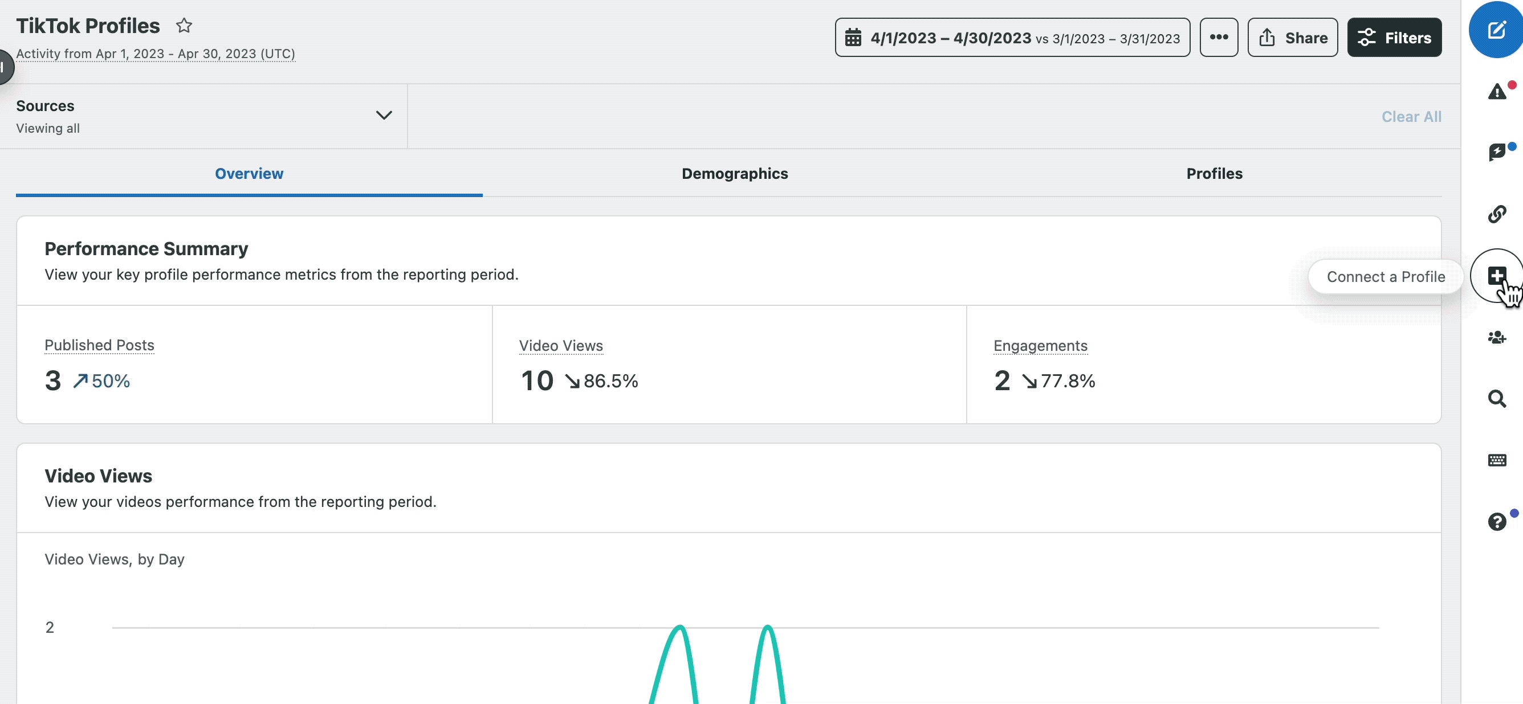Expand the collapsed left navigation handle
Viewport: 1523px width, 704px height.
(x=5, y=67)
